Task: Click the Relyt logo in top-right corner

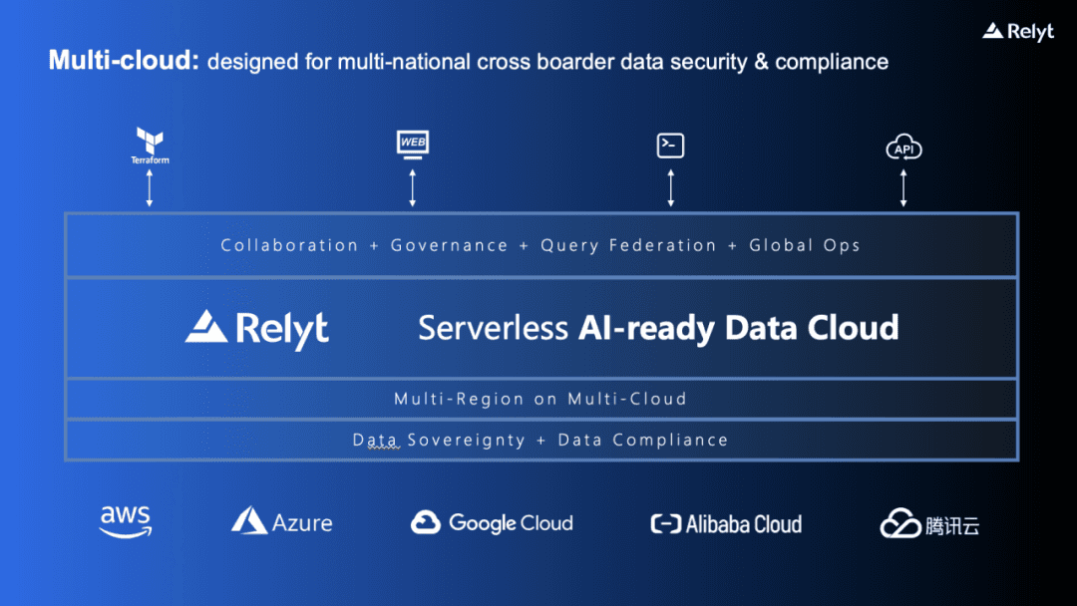Action: point(1018,32)
